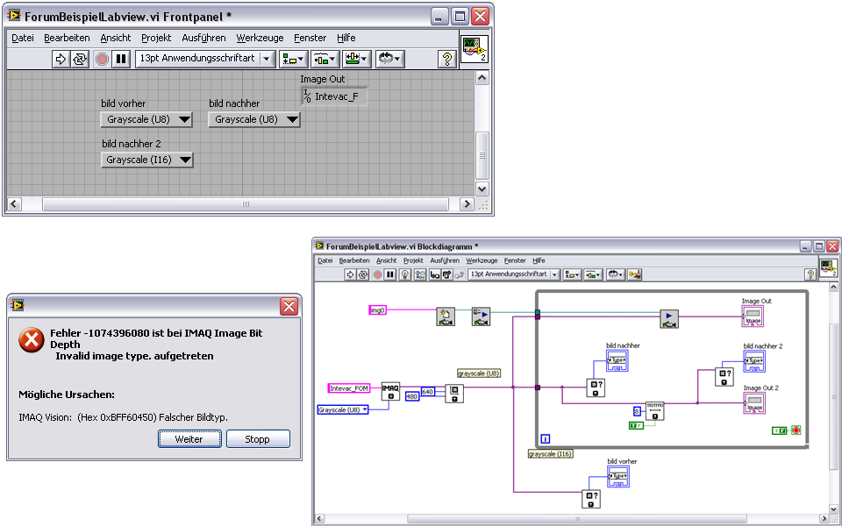Click Abort Execution in Blockdiagramm toolbar
The width and height of the screenshot is (842, 526).
(x=378, y=274)
